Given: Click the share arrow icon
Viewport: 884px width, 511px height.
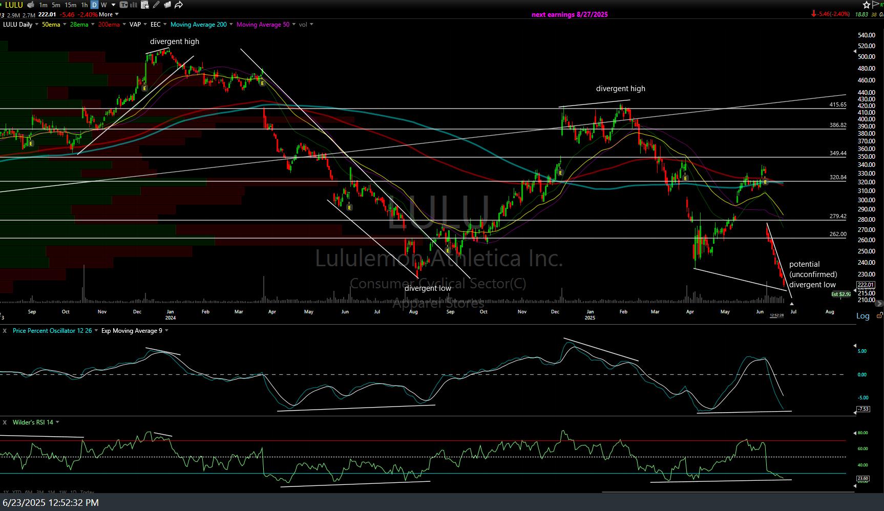Looking at the screenshot, I should pyautogui.click(x=179, y=5).
